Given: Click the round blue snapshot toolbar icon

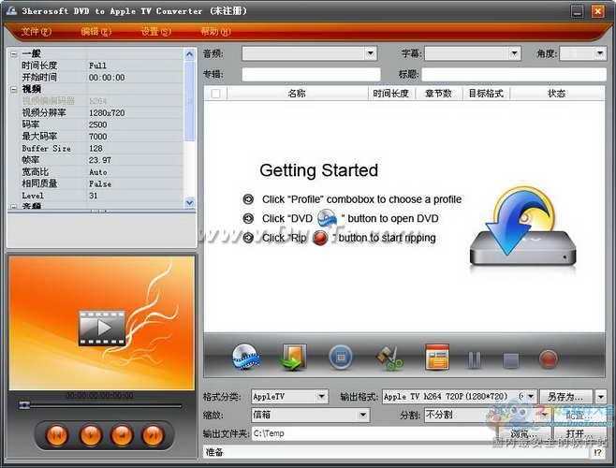Looking at the screenshot, I should coord(341,358).
